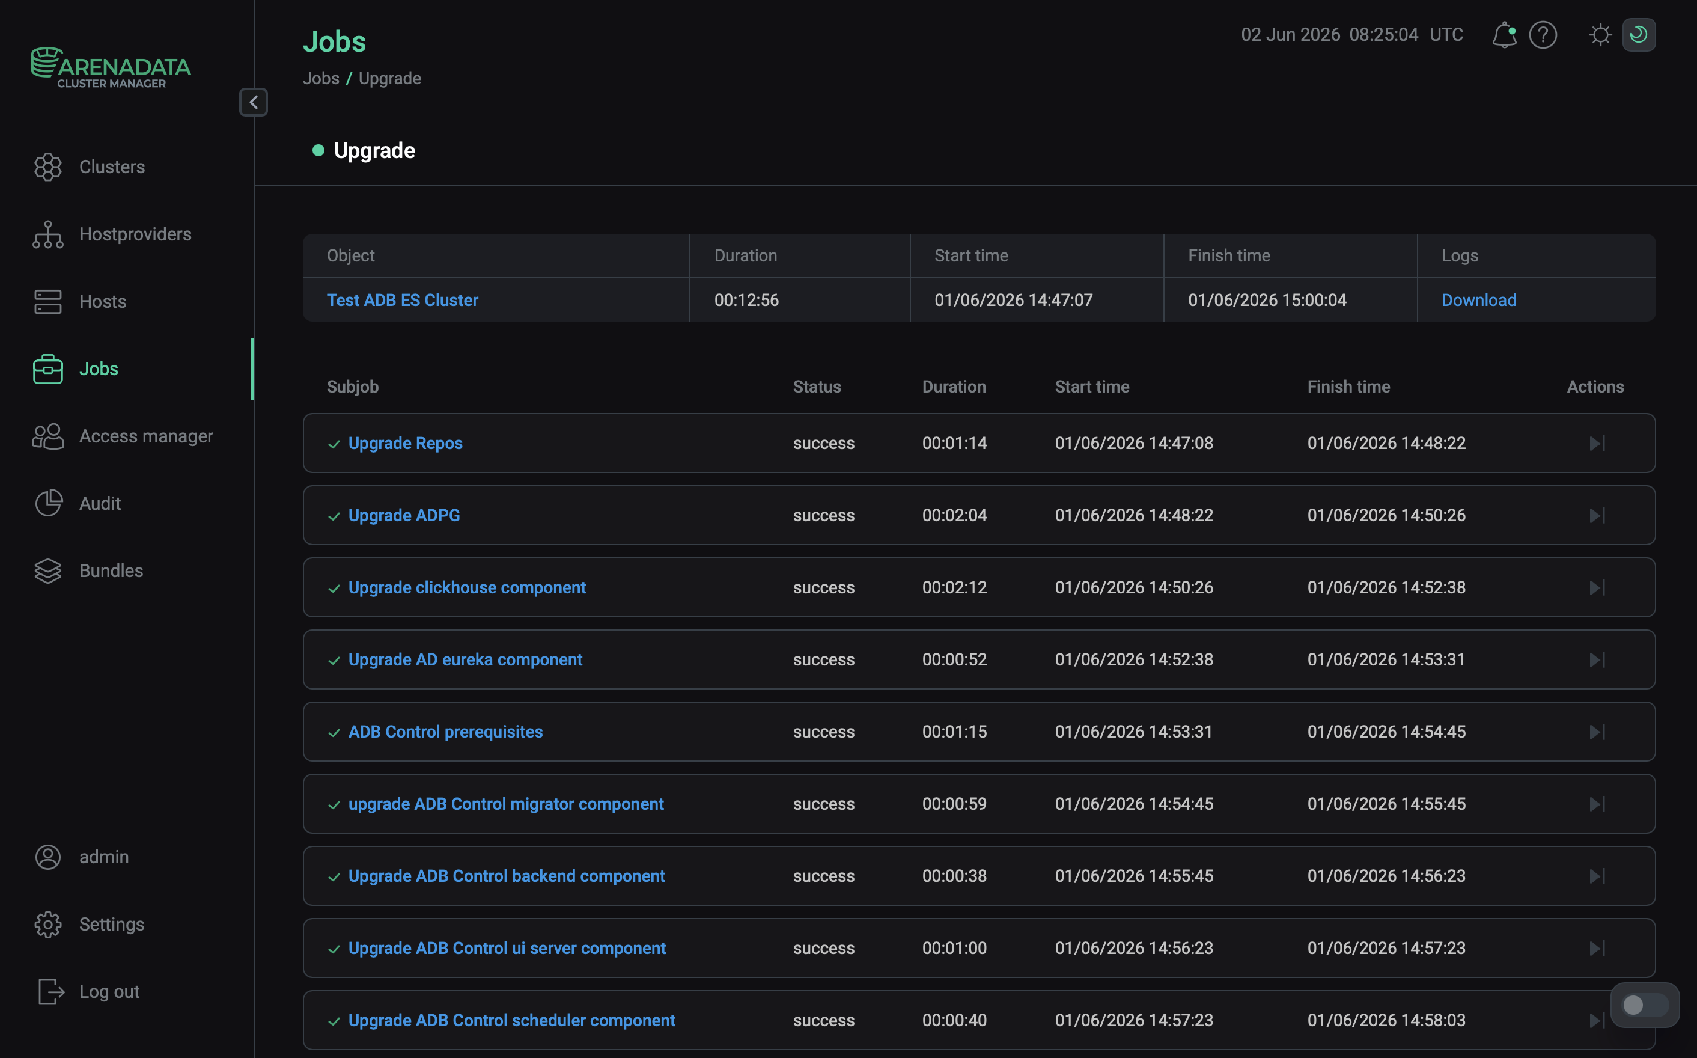Viewport: 1697px width, 1058px height.
Task: Click the Arenadata Cluster Manager logo
Action: tap(111, 68)
